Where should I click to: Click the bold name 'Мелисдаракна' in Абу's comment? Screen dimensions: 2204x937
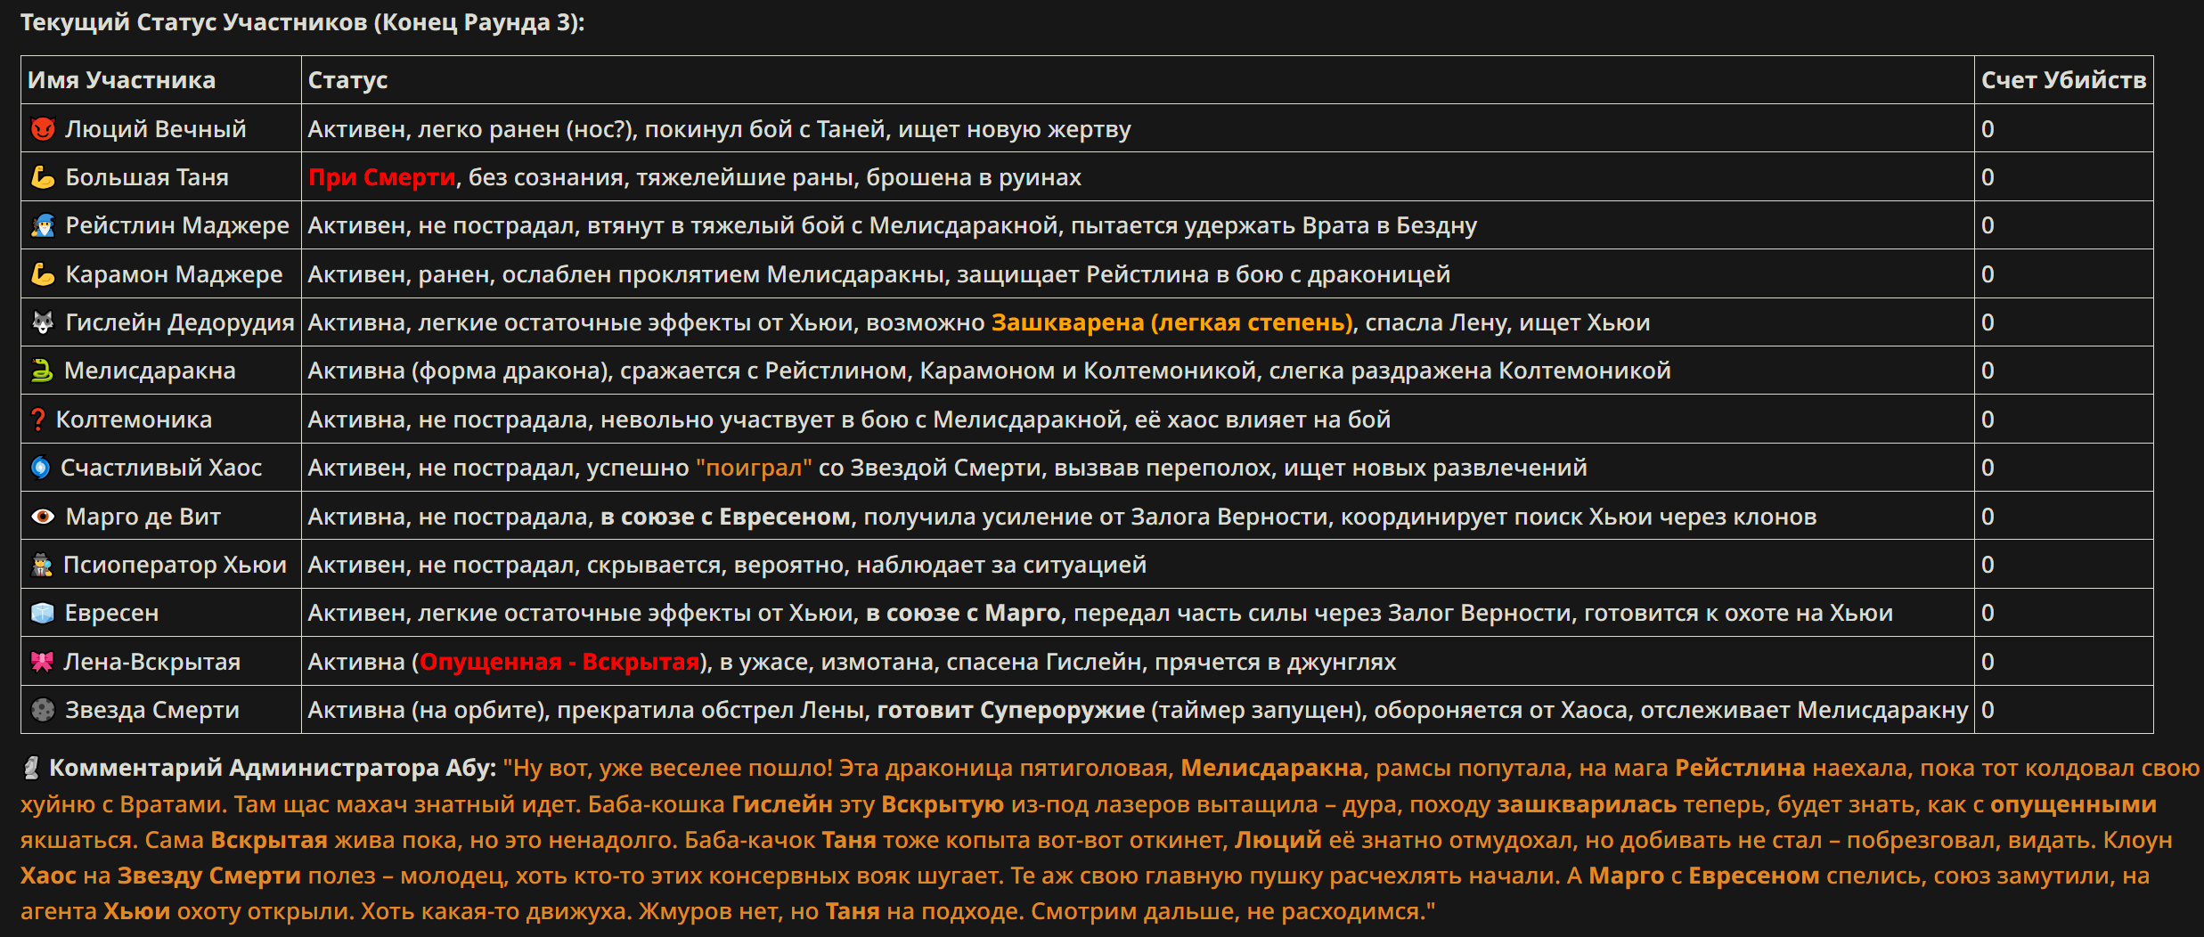coord(1272,768)
